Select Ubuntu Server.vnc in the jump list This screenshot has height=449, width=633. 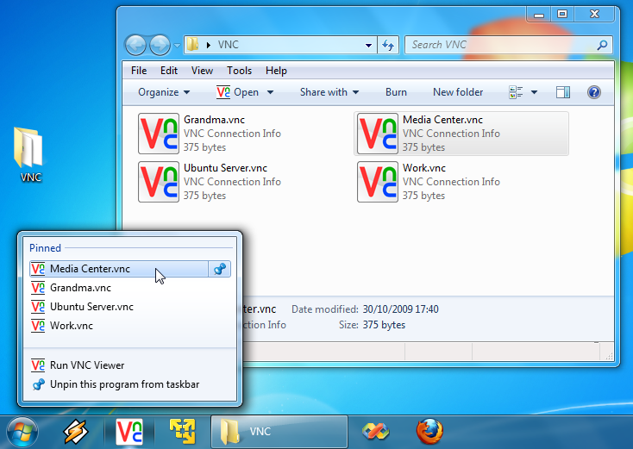pyautogui.click(x=130, y=307)
